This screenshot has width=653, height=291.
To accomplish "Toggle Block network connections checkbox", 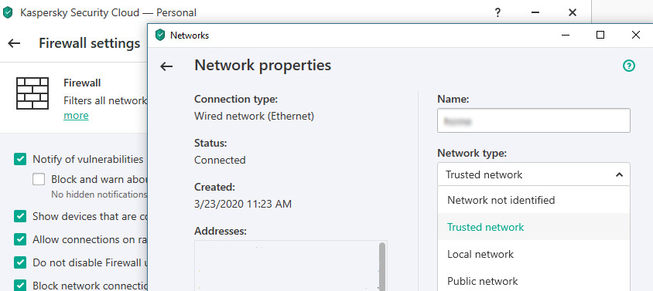I will (20, 285).
